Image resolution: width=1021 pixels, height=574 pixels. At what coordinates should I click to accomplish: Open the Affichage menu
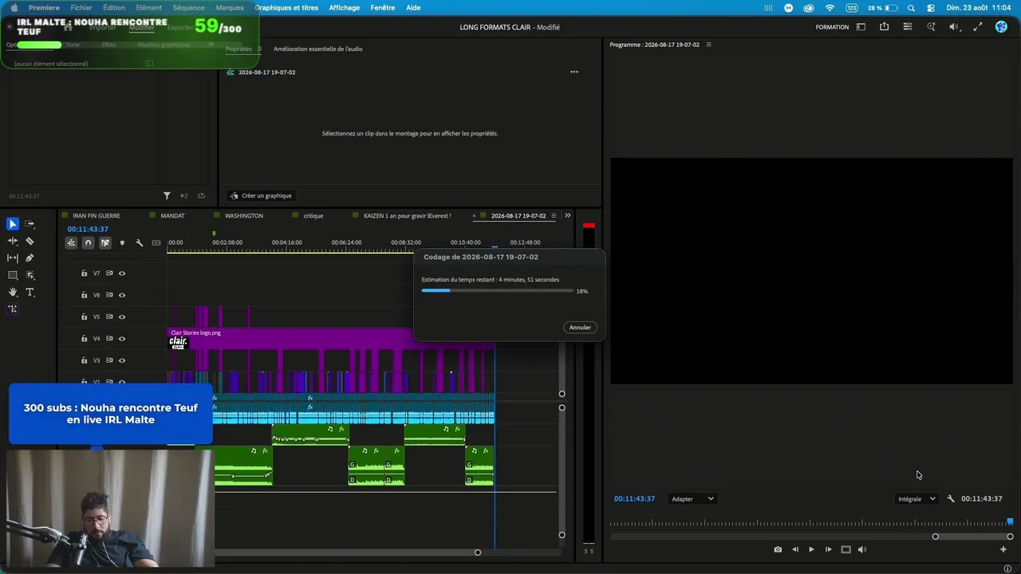(x=345, y=8)
